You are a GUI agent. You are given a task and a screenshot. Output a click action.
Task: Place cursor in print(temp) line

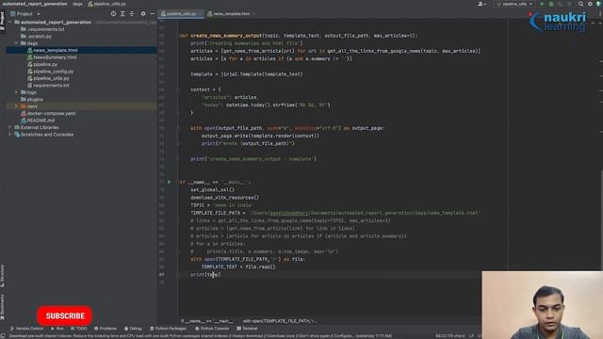pos(205,274)
